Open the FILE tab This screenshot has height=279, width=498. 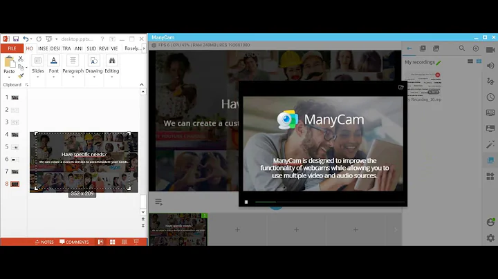pos(12,48)
